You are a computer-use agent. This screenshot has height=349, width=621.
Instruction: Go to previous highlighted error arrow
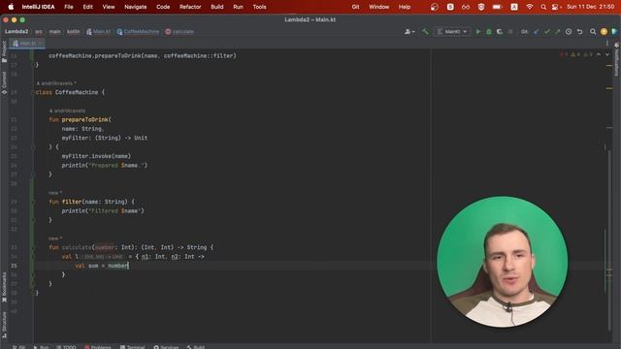tap(599, 54)
